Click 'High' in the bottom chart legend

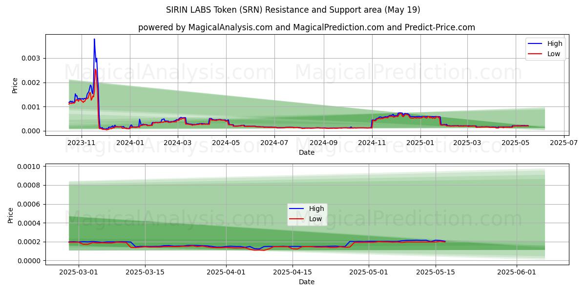click(316, 209)
